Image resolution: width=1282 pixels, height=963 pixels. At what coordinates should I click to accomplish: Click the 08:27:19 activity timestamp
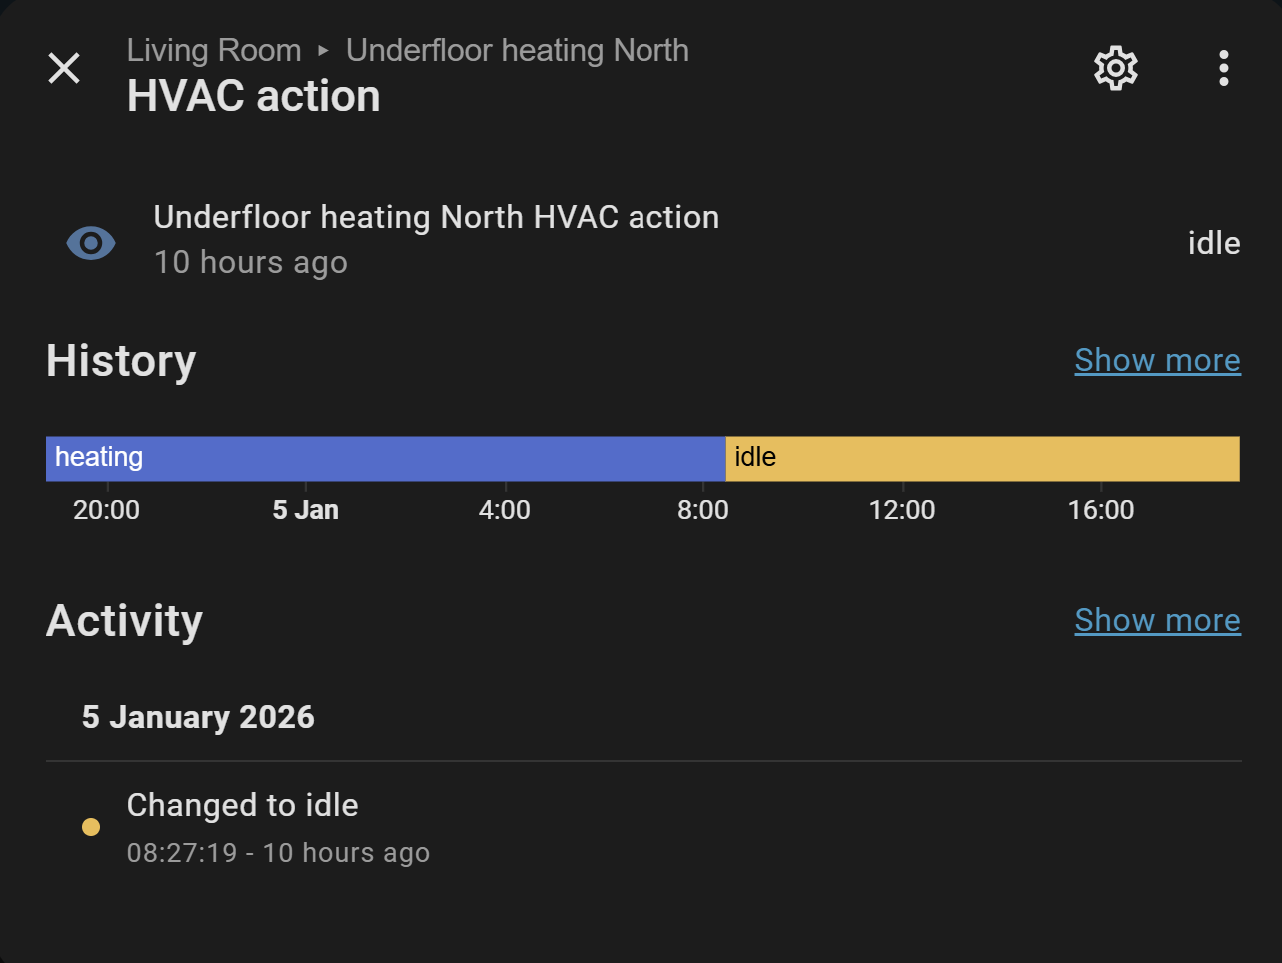click(182, 853)
